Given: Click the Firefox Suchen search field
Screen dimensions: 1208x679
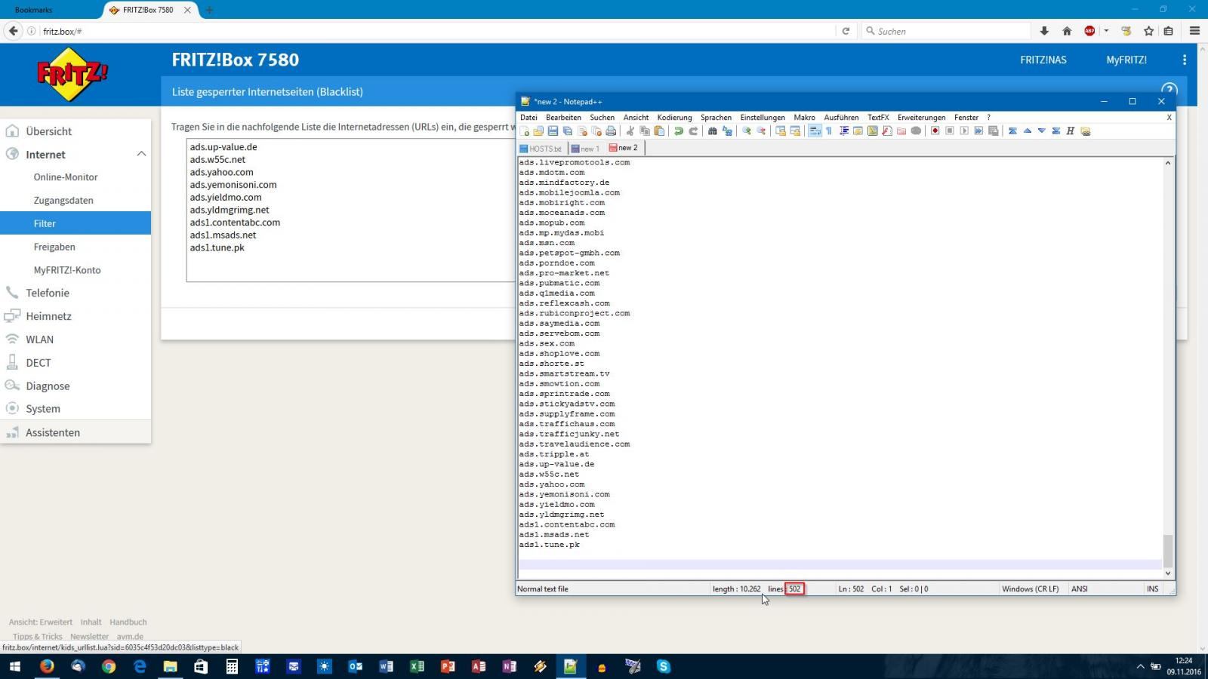Looking at the screenshot, I should tap(948, 31).
